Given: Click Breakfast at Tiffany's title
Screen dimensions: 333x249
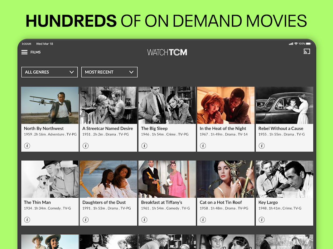Looking at the screenshot, I should click(162, 203).
